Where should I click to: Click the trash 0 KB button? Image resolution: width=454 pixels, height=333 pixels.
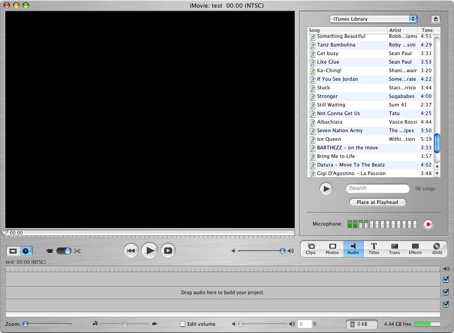pyautogui.click(x=362, y=324)
